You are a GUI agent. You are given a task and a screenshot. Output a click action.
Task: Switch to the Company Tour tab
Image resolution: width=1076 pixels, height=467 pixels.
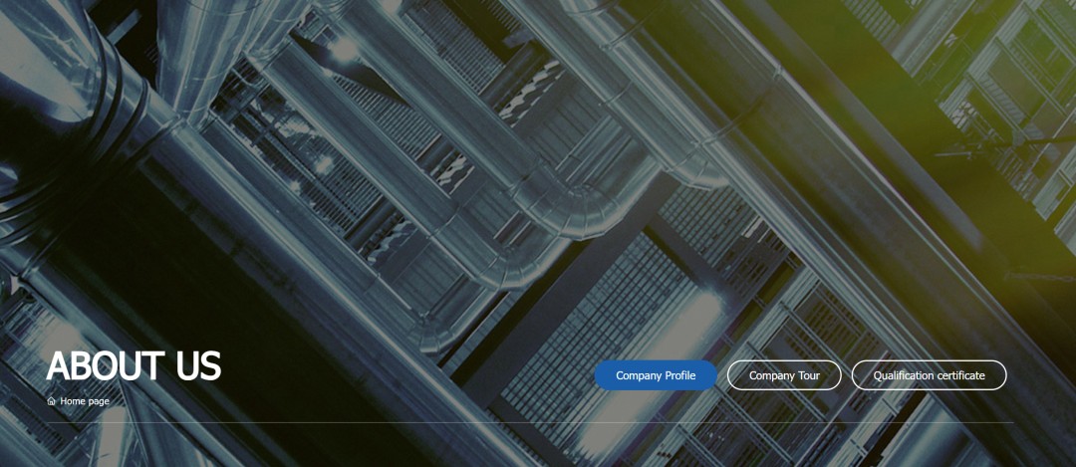[x=784, y=375]
